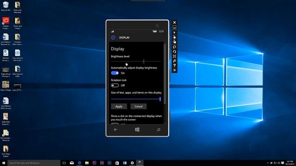Toggle automatically adjust display brightness switch
The height and width of the screenshot is (166, 296).
115,73
